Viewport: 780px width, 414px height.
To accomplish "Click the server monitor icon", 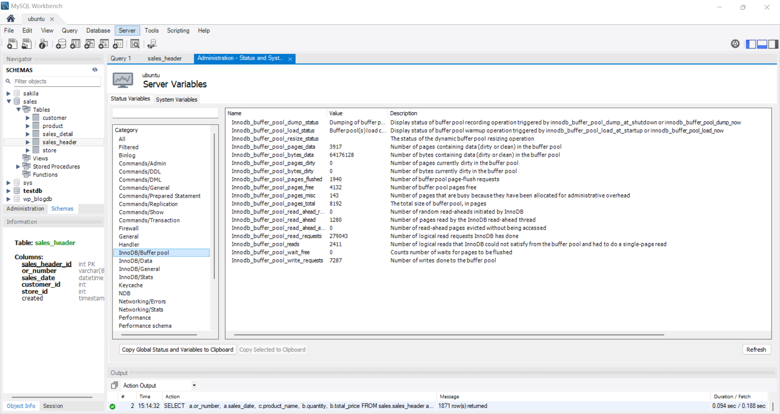I will coord(123,80).
